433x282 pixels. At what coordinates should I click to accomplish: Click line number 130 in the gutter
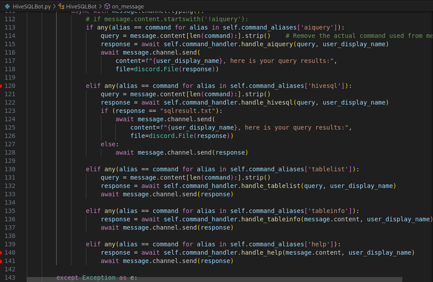click(10, 169)
